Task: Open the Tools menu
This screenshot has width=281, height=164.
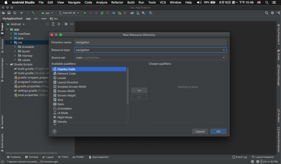Action: coord(152,2)
